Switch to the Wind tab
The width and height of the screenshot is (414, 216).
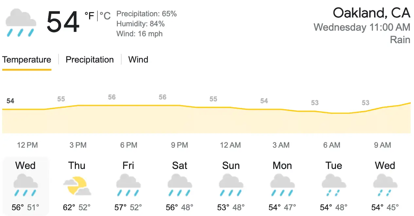pos(138,60)
